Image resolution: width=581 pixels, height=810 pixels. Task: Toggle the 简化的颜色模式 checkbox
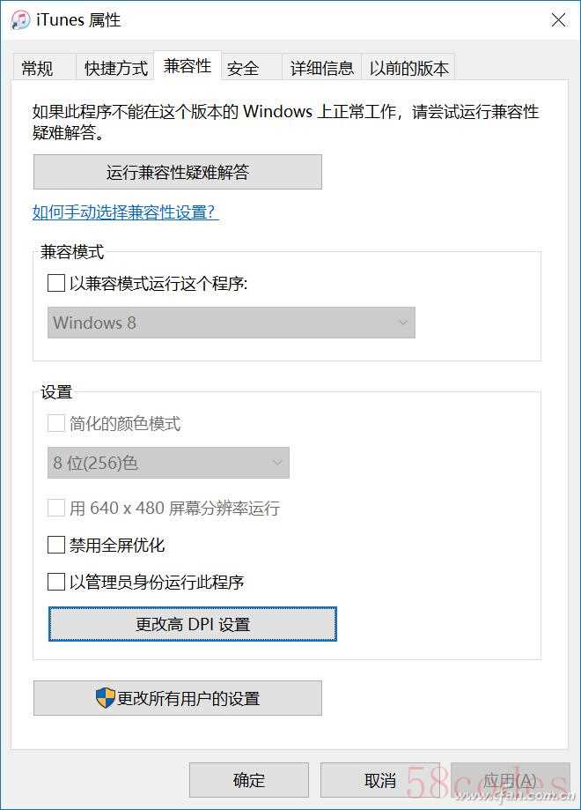pos(56,423)
